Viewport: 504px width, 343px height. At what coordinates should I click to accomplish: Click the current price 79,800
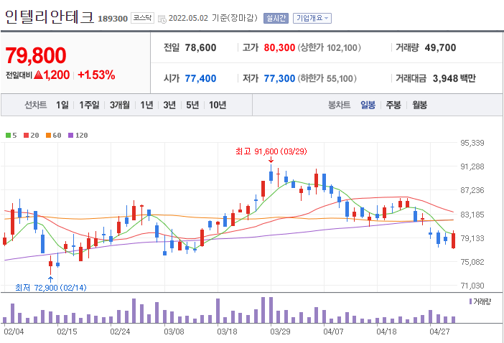click(36, 55)
